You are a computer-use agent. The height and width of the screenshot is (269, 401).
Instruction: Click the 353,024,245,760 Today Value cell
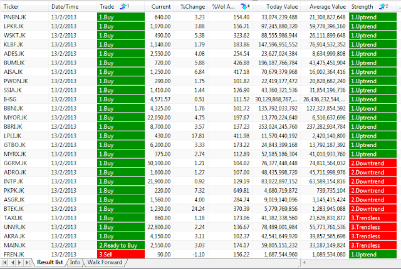coord(278,127)
